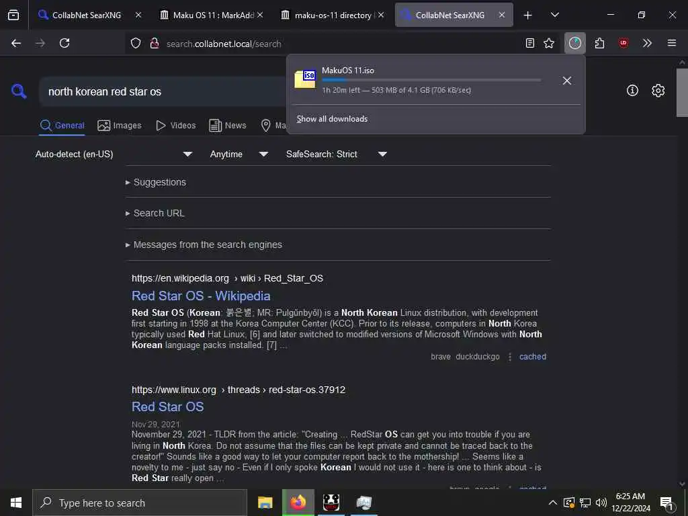Open new tab with plus button
The width and height of the screenshot is (688, 516).
point(528,15)
